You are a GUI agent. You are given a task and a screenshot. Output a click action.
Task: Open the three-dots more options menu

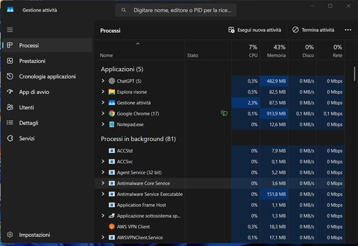pos(348,30)
